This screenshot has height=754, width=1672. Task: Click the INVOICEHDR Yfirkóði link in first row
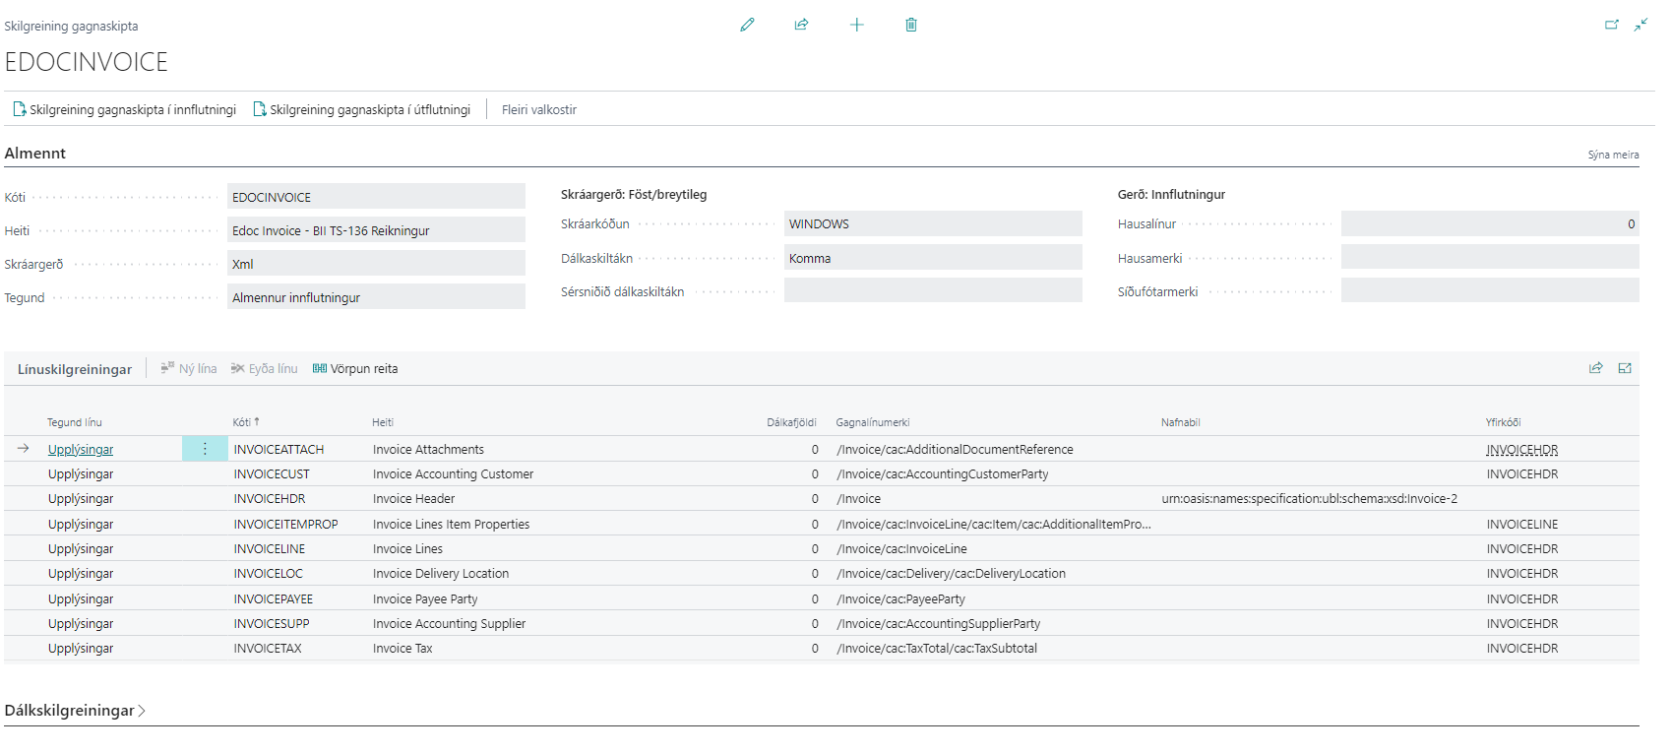[x=1521, y=450]
